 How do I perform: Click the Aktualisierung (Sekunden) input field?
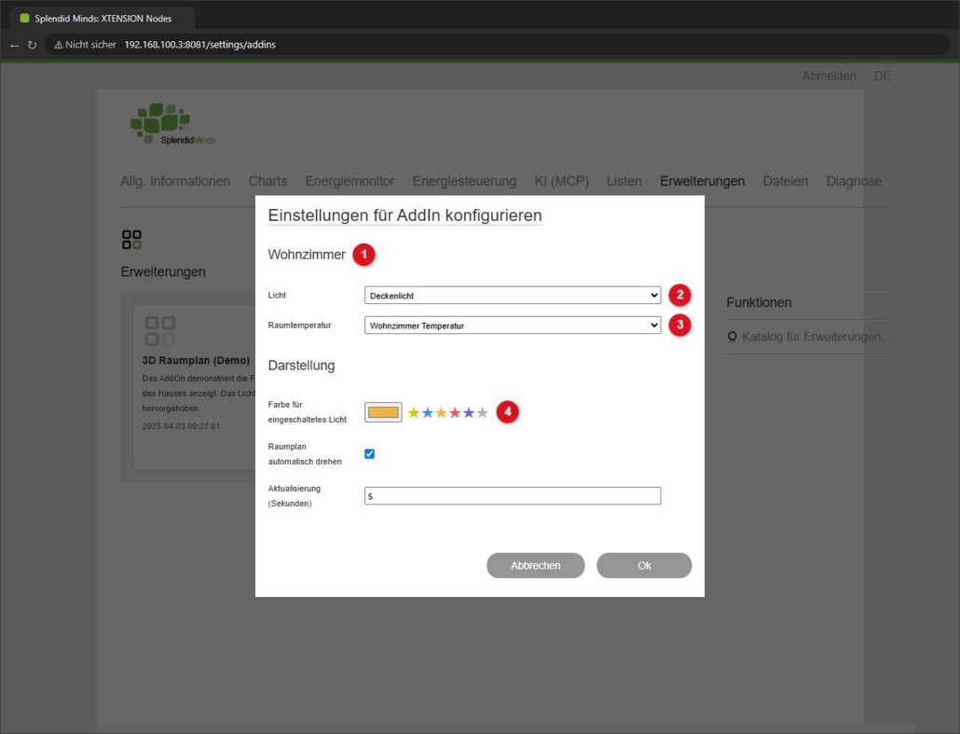(x=513, y=495)
